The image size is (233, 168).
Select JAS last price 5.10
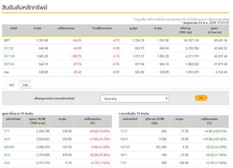click(x=69, y=163)
